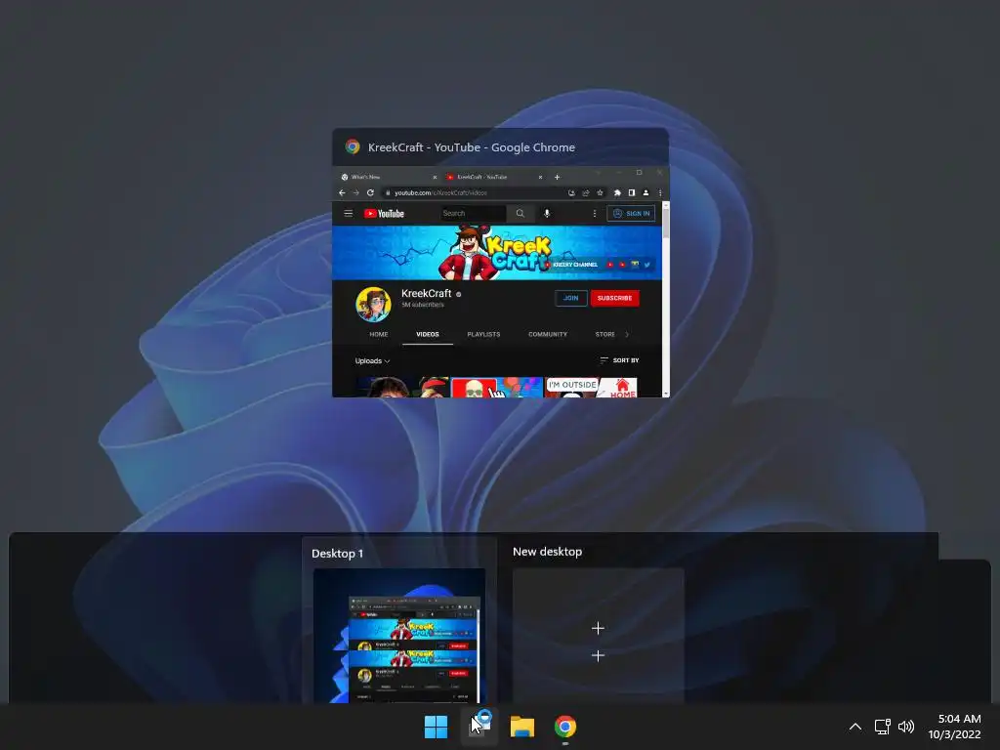Toggle the Chrome side panel icon
This screenshot has width=1000, height=750.
coord(632,192)
